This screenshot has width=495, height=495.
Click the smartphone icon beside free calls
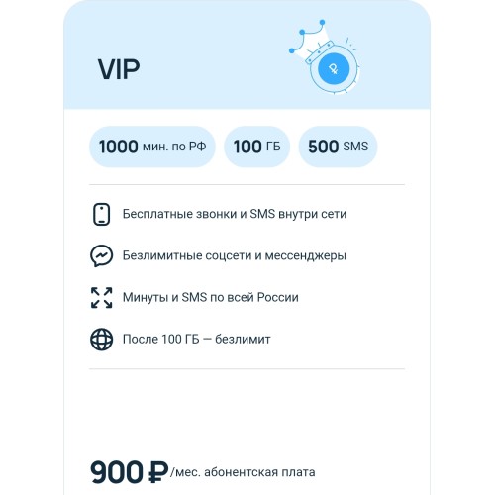tap(101, 214)
